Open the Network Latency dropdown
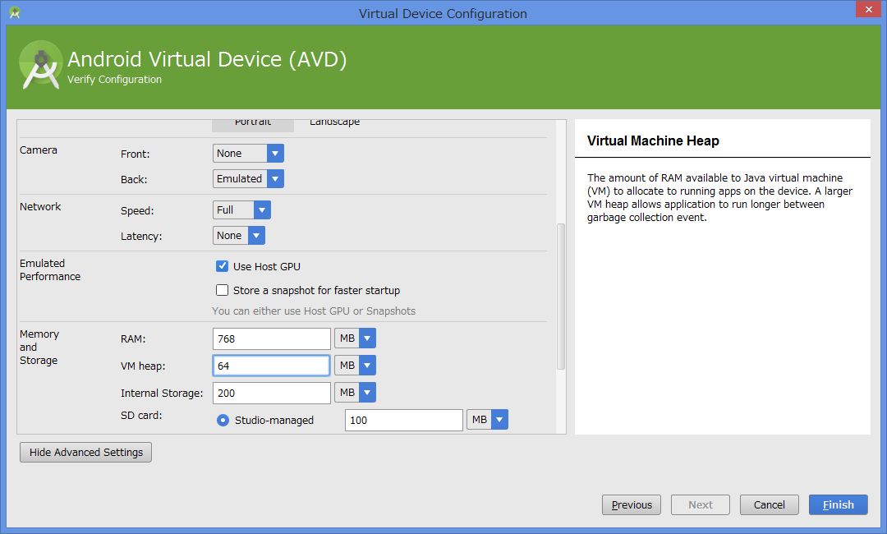 (239, 235)
